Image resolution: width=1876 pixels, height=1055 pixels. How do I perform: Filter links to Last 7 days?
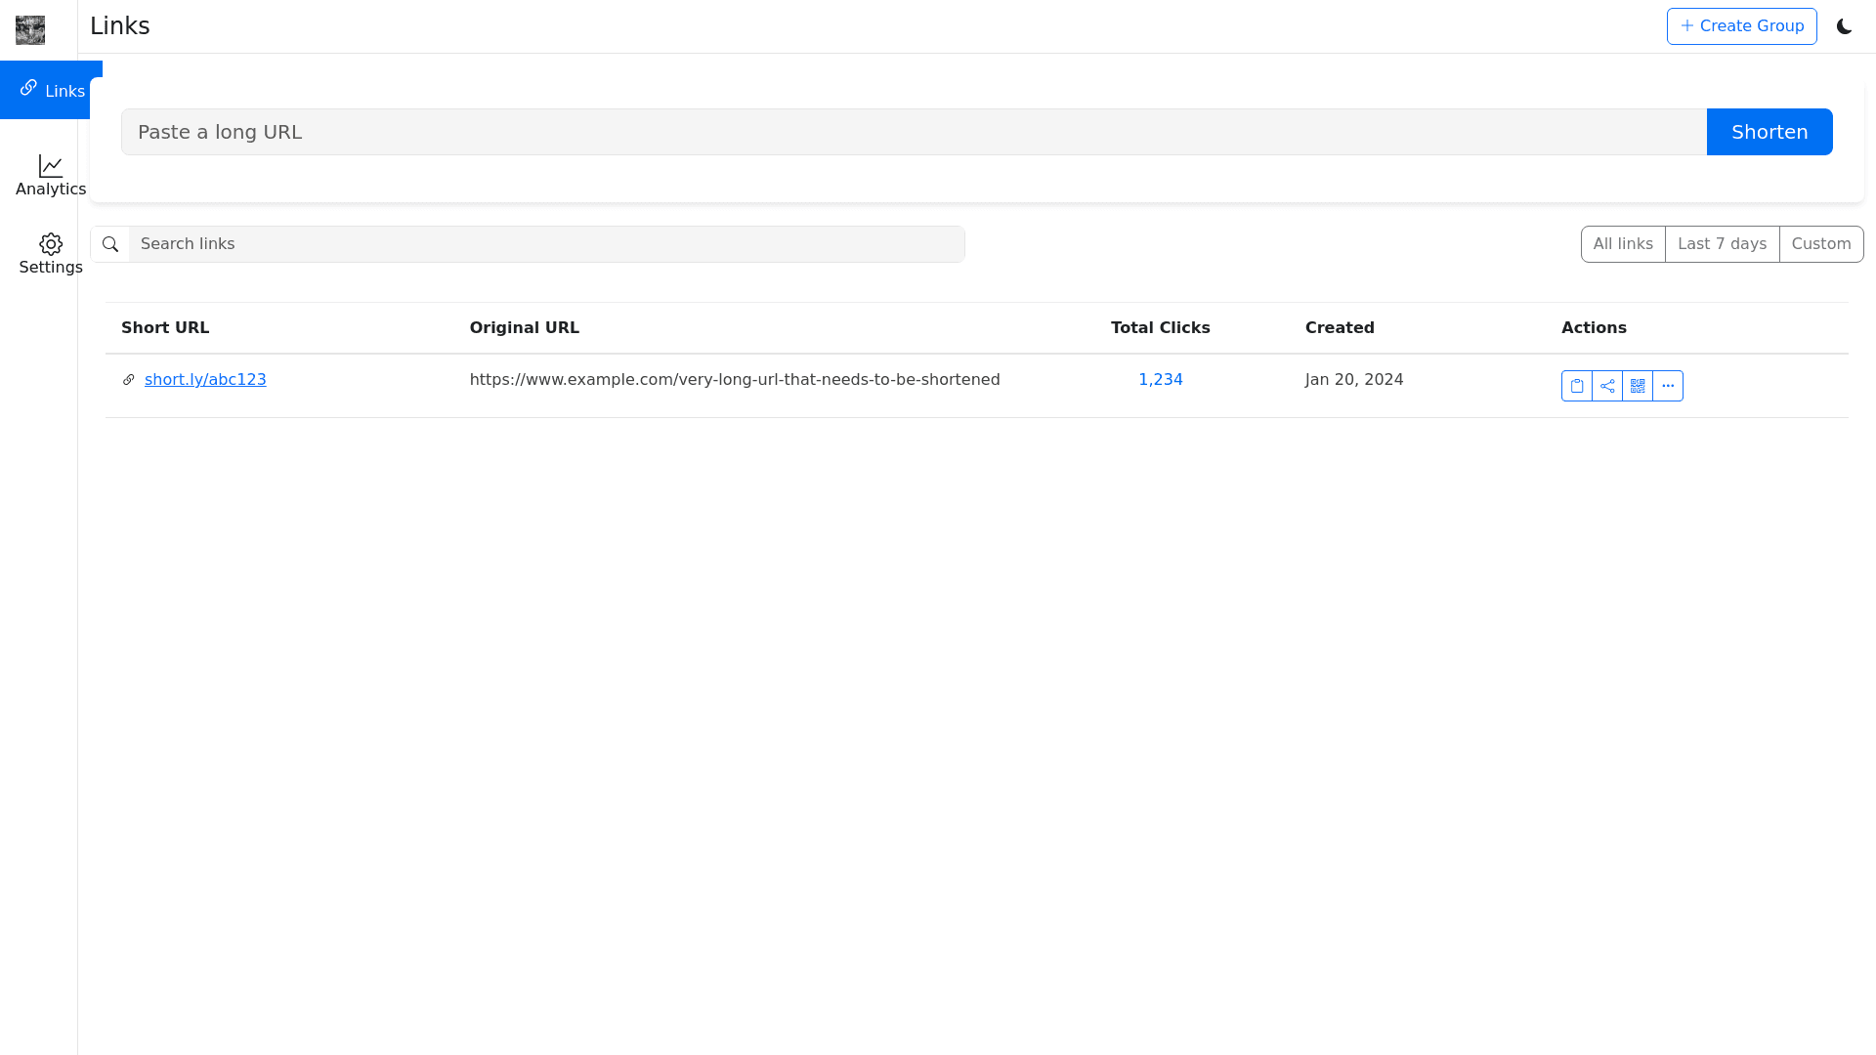[1722, 244]
